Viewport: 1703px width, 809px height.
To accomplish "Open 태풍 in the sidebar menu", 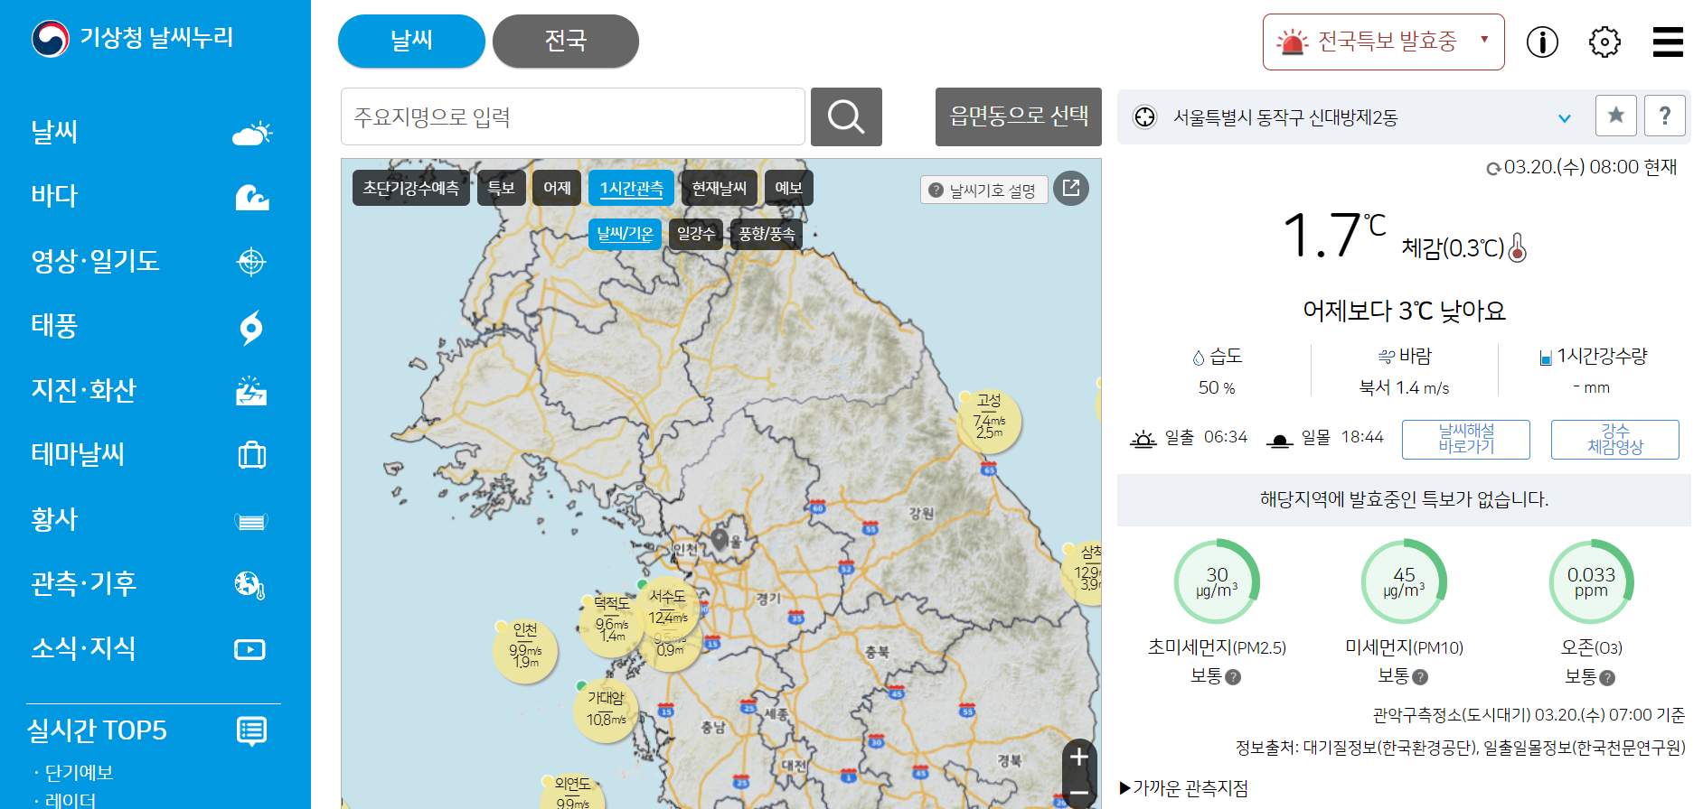I will coord(54,326).
